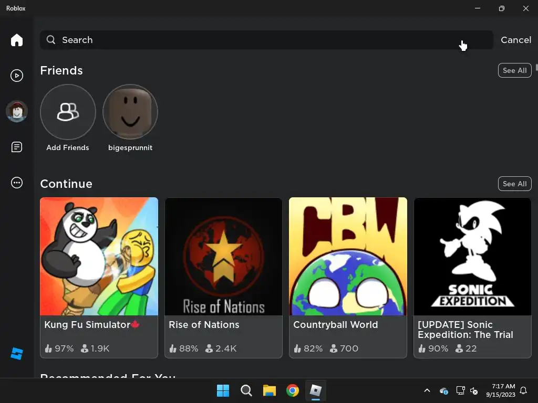
Task: Minimize the Roblox window
Action: [x=478, y=8]
